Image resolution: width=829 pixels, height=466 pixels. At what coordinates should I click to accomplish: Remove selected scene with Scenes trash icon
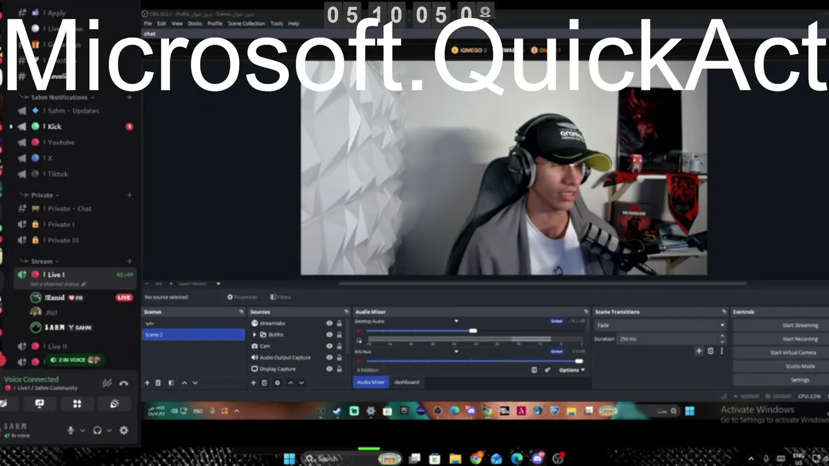158,383
